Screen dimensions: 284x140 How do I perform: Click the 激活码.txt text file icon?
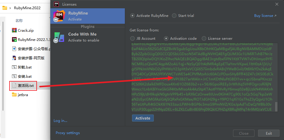(x=14, y=85)
